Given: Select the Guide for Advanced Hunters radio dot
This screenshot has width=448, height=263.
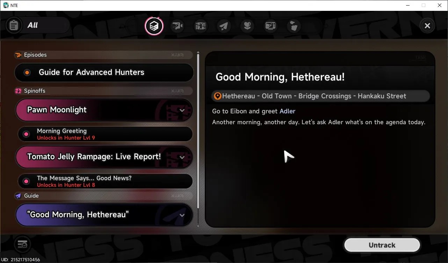Looking at the screenshot, I should (27, 72).
